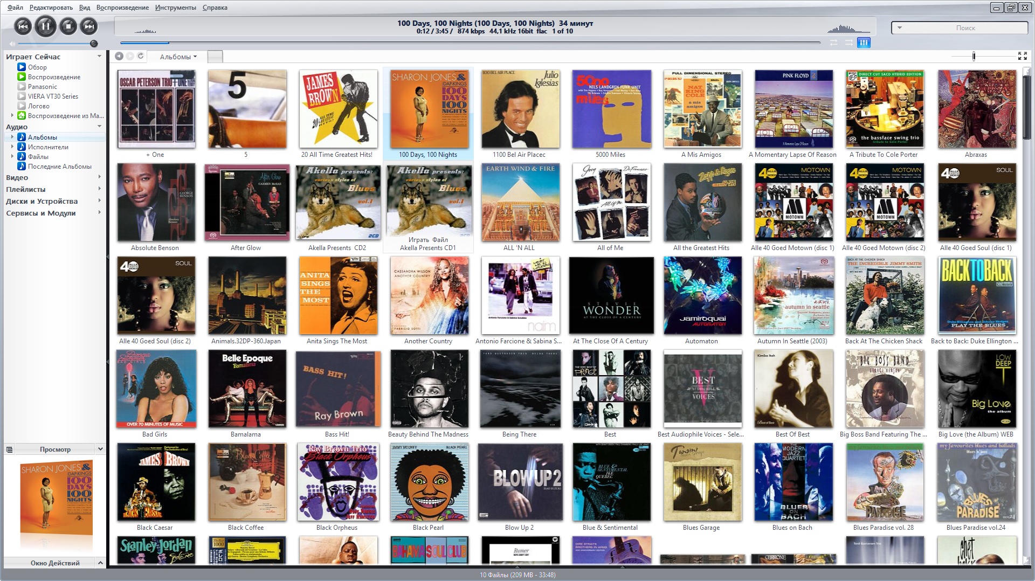
Task: Click the 'Black Orpheus' album label
Action: click(337, 528)
